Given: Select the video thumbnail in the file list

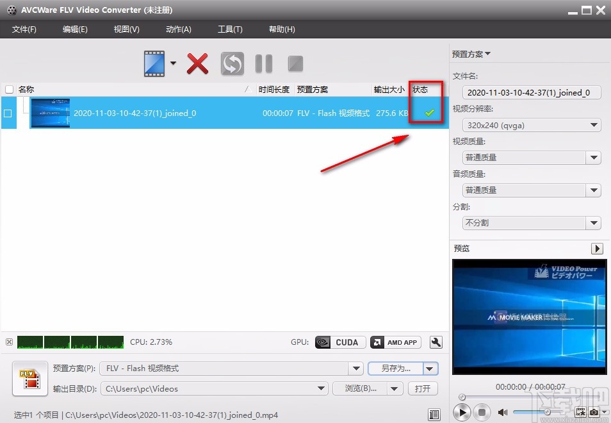Looking at the screenshot, I should click(51, 113).
